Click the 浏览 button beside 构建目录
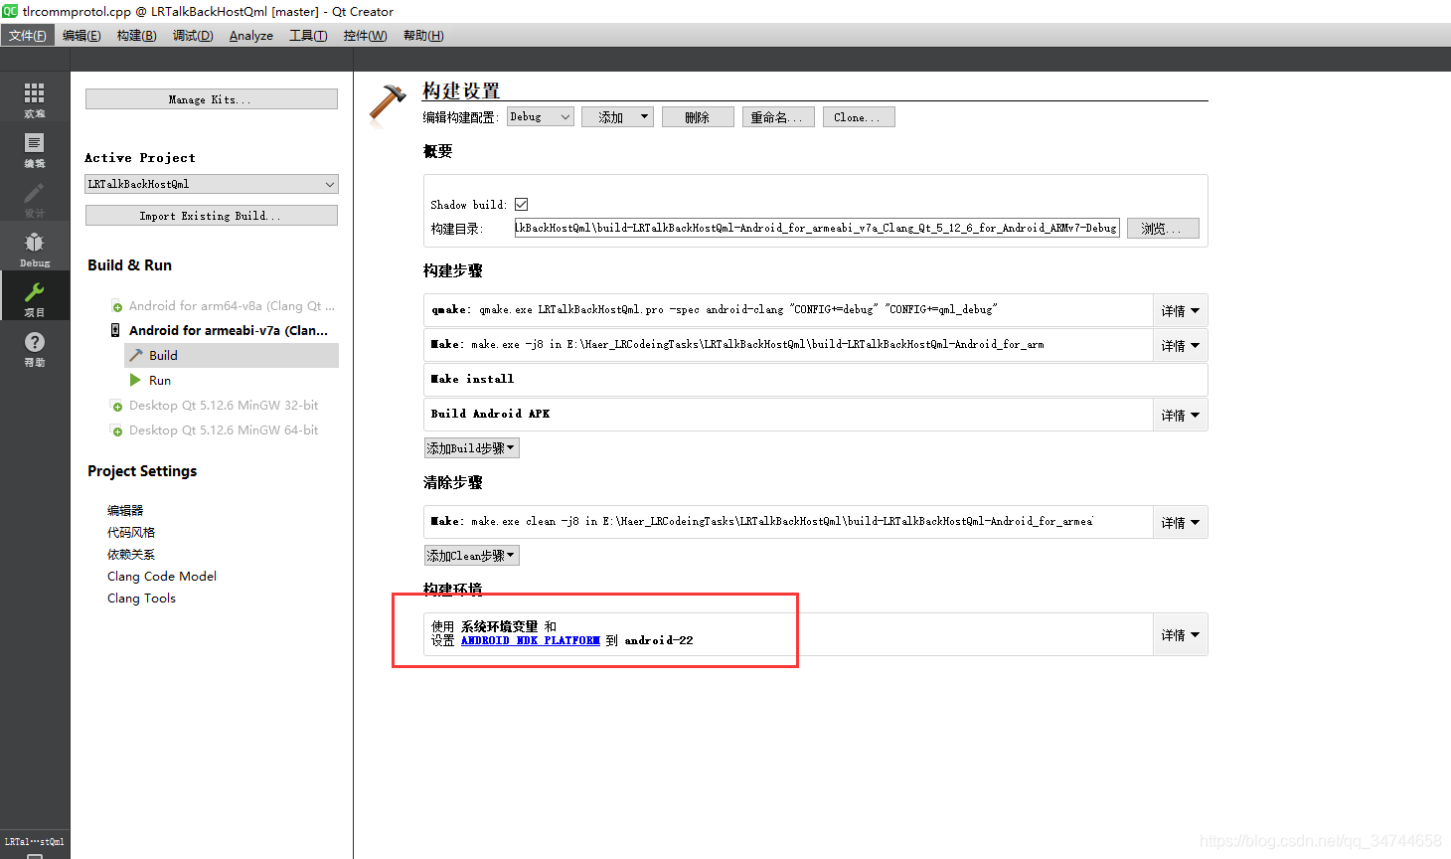Viewport: 1451px width, 859px height. pyautogui.click(x=1162, y=228)
